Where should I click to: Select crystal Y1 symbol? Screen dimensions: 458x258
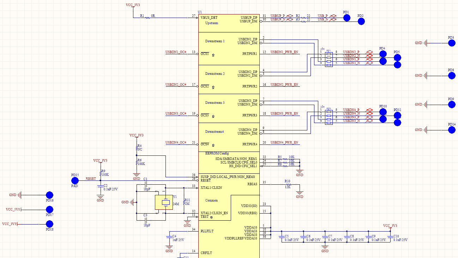164,202
